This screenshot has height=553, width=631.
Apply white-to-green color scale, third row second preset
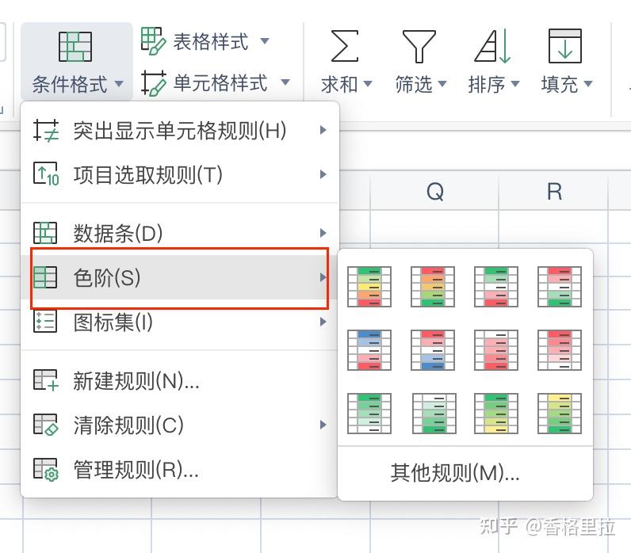(x=434, y=414)
